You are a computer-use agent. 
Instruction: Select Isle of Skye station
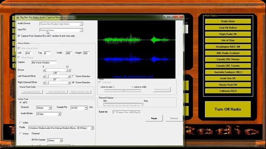click(228, 40)
